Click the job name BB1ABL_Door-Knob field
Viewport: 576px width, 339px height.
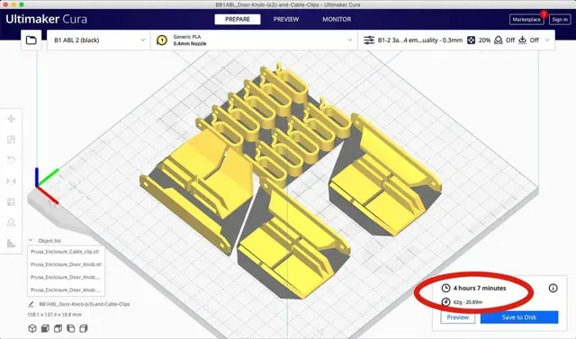point(85,304)
